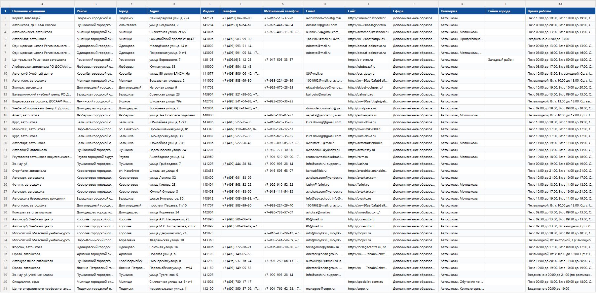This screenshot has height=298, width=596.
Task: Select column M by its letter header
Action: click(560, 4)
